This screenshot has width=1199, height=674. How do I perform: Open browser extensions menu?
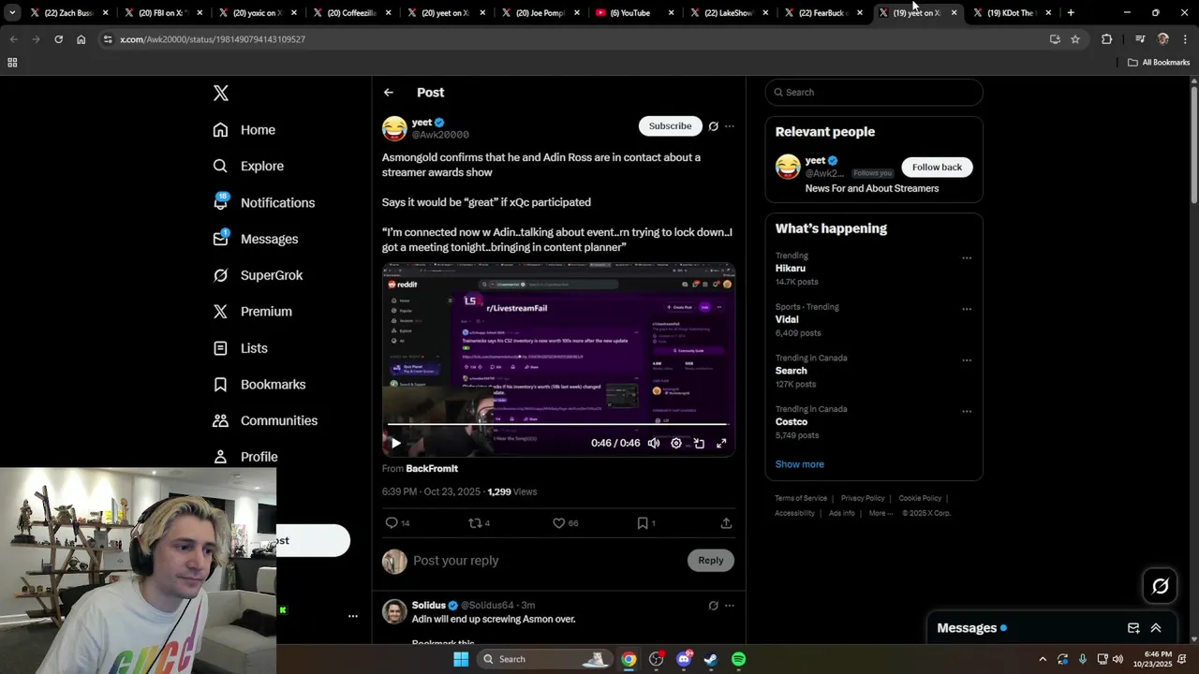[x=1106, y=39]
